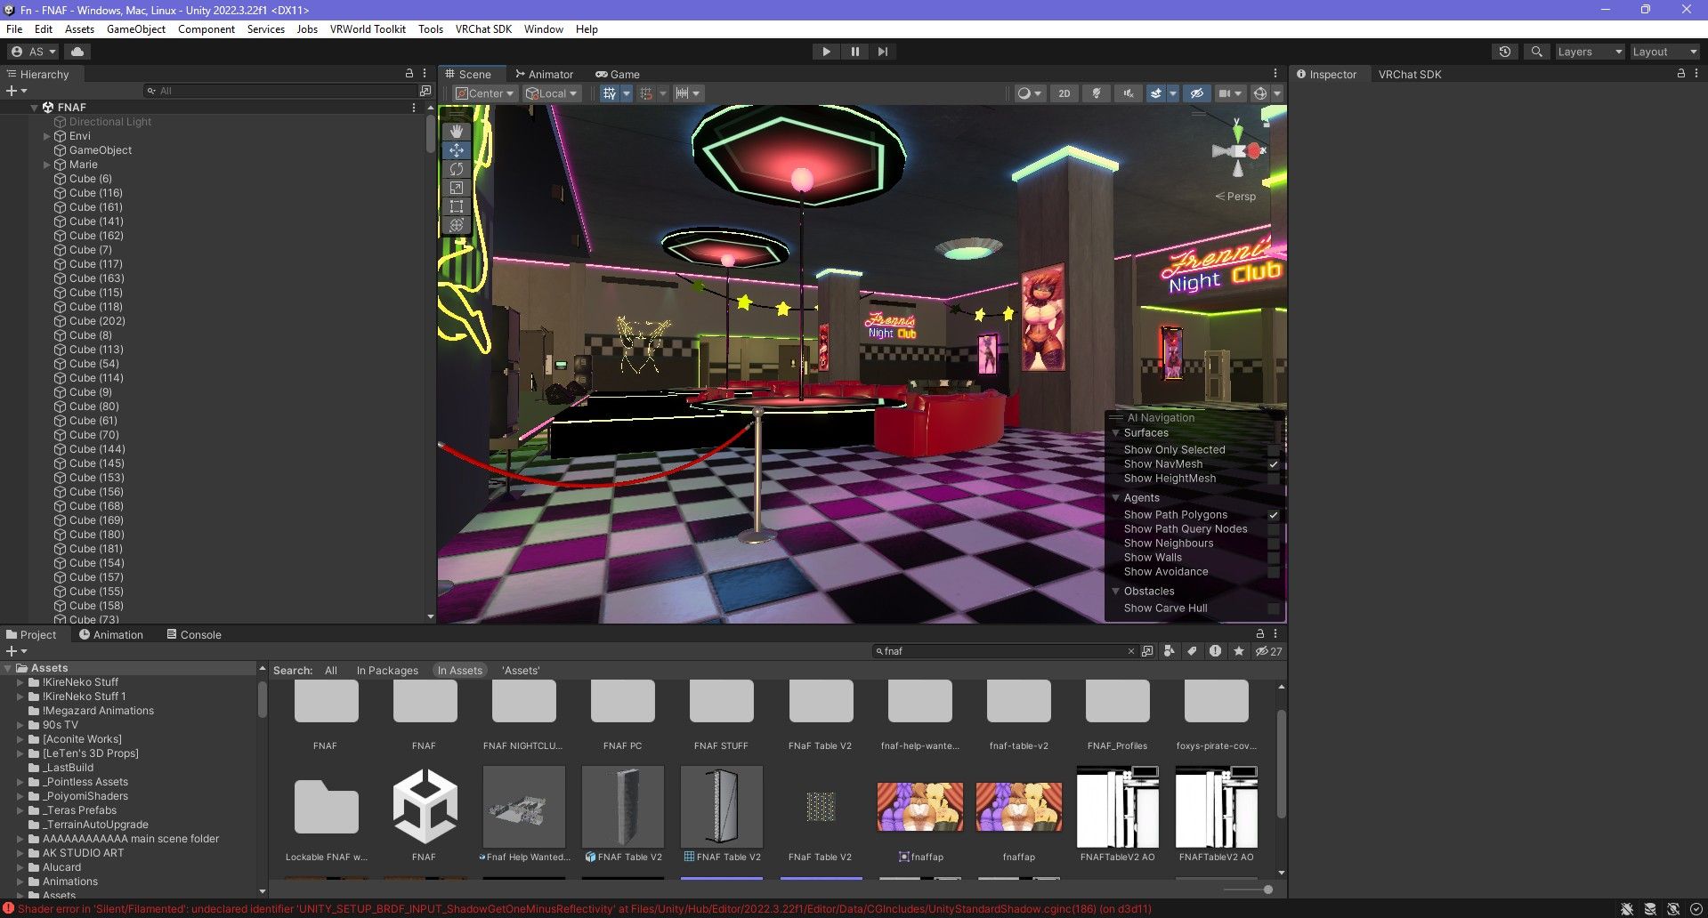Uncheck Show Path Polygons checkbox
This screenshot has height=918, width=1708.
point(1274,515)
